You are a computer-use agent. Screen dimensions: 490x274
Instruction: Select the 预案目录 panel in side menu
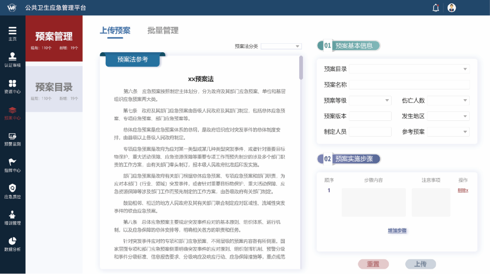point(54,89)
